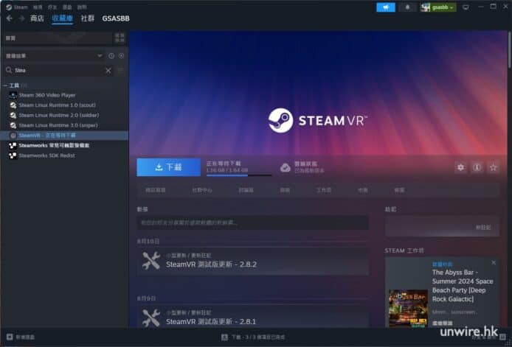The height and width of the screenshot is (347, 512).
Task: Clear the library search with X icon
Action: pyautogui.click(x=108, y=70)
